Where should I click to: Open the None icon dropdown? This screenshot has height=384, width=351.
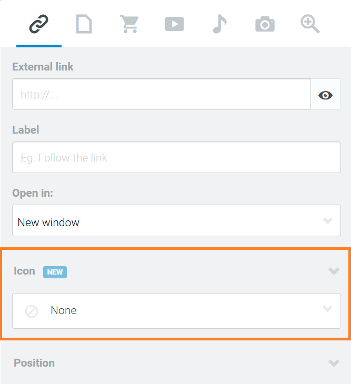[x=176, y=311]
